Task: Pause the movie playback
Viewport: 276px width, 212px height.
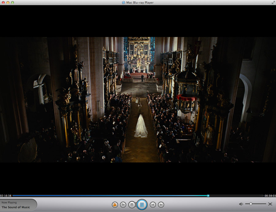Action: 142,205
